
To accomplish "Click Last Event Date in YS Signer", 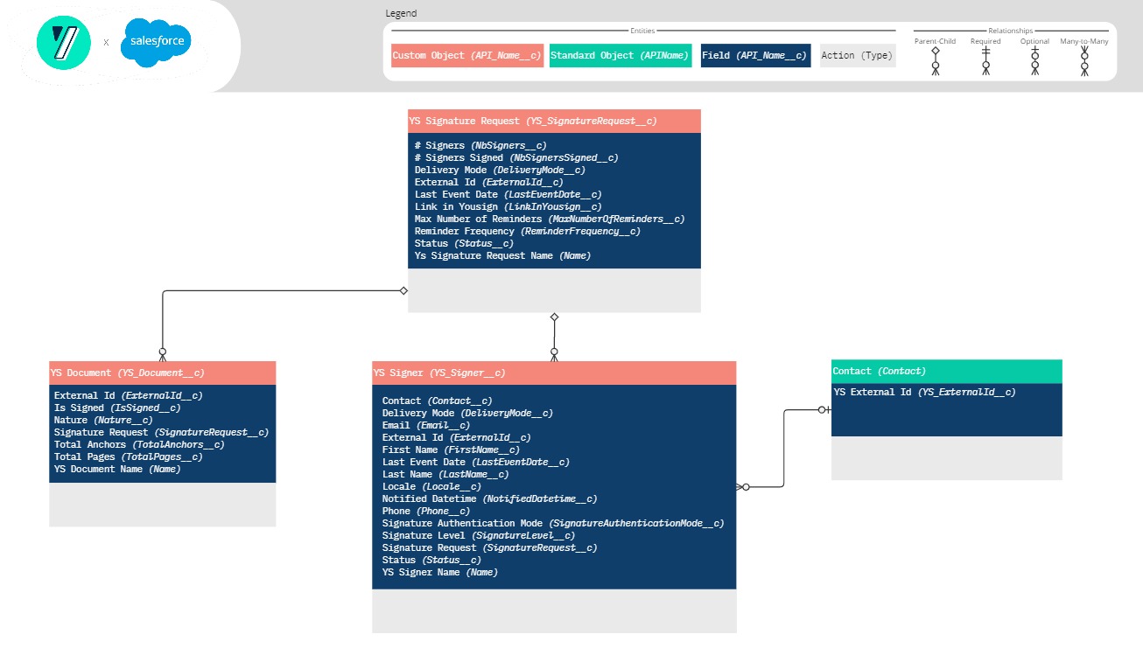I will 475,462.
